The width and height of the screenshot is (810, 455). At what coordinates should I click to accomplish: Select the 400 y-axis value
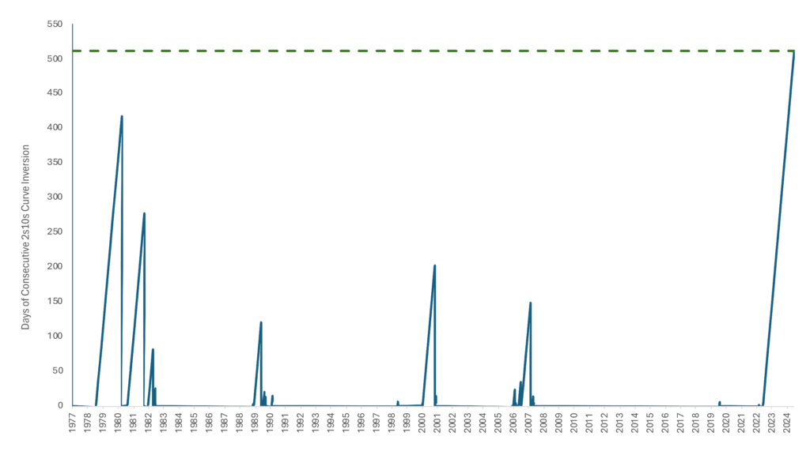(x=55, y=127)
